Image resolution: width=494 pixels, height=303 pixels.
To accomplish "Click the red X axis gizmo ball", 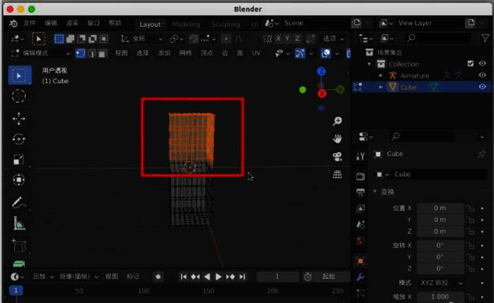I will [x=321, y=93].
